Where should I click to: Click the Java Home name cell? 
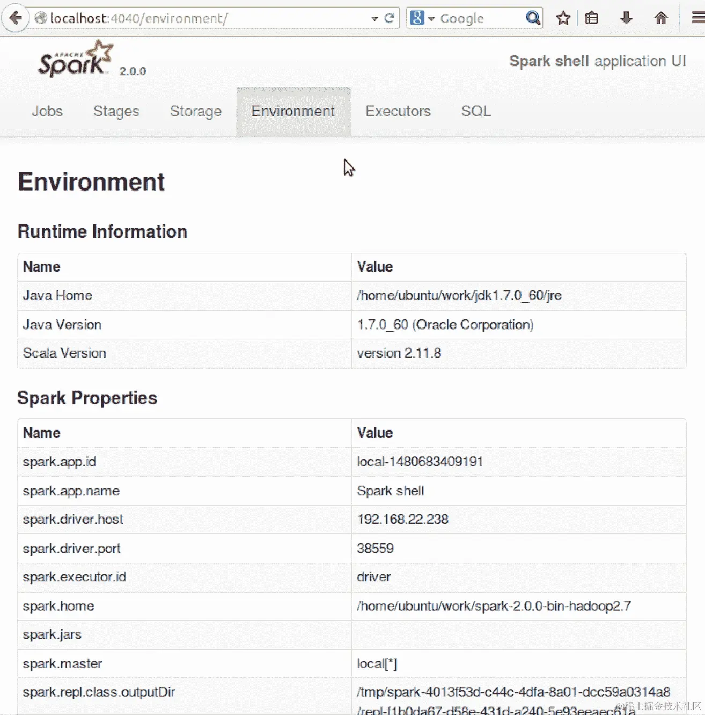[x=185, y=296]
